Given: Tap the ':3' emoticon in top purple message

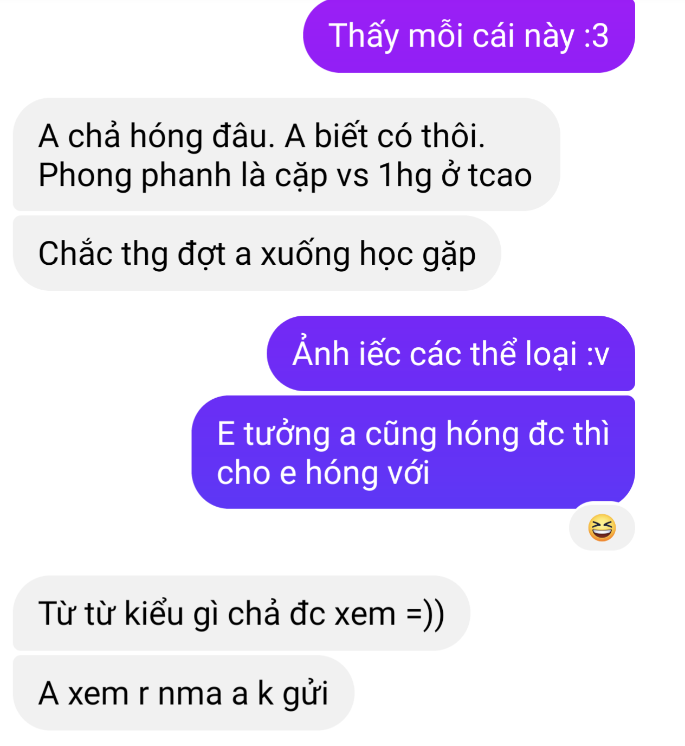Looking at the screenshot, I should [x=596, y=36].
